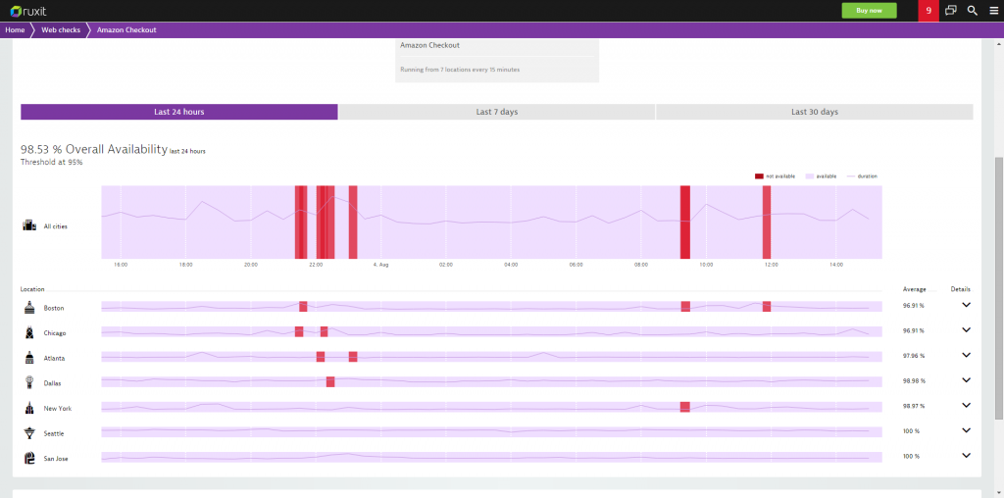Open the search magnifier icon
1004x498 pixels.
coord(972,11)
